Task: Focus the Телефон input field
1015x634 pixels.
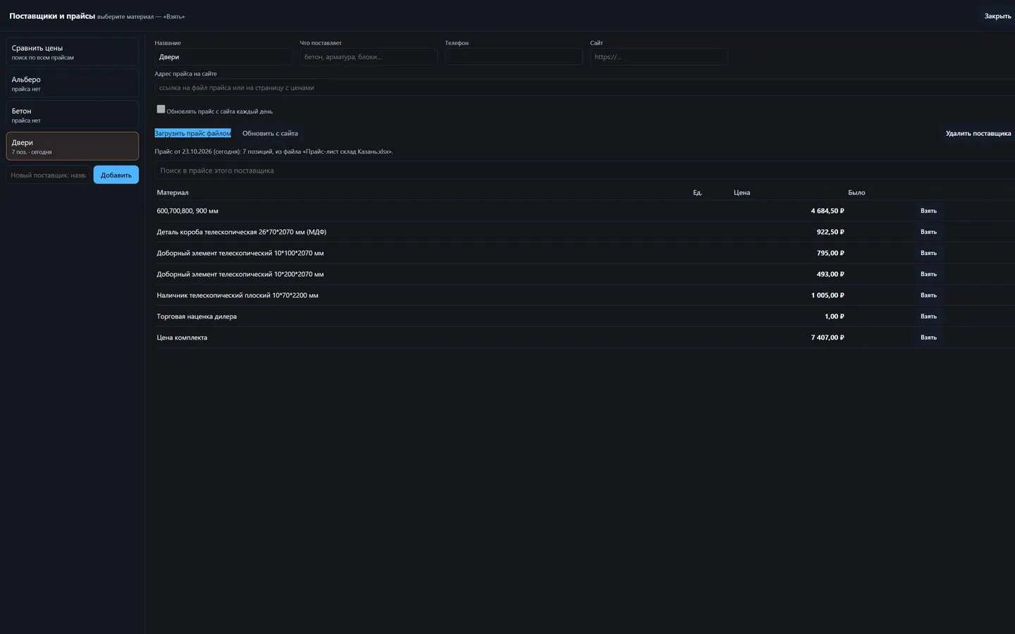Action: [x=514, y=57]
